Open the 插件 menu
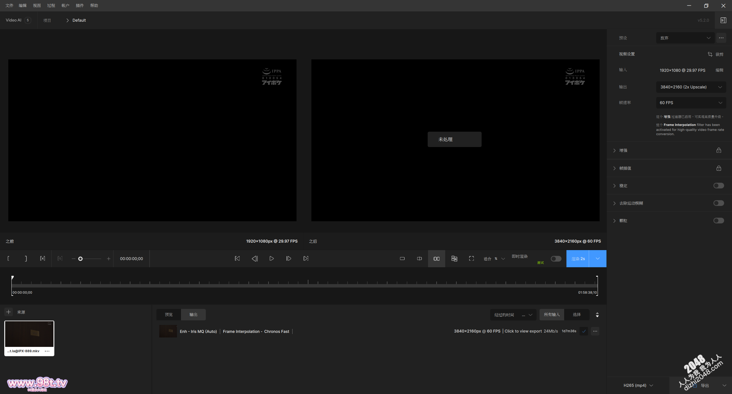The image size is (732, 394). (79, 5)
